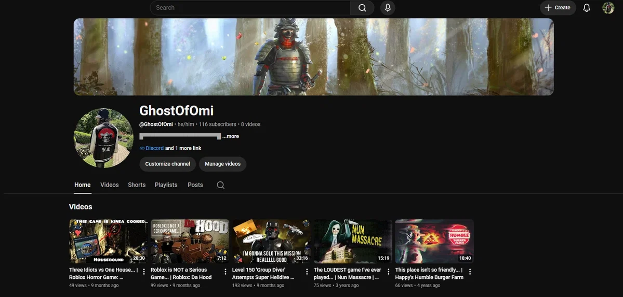
Task: Click title 'The LOUDEST game I've ever played...'
Action: [x=347, y=274]
